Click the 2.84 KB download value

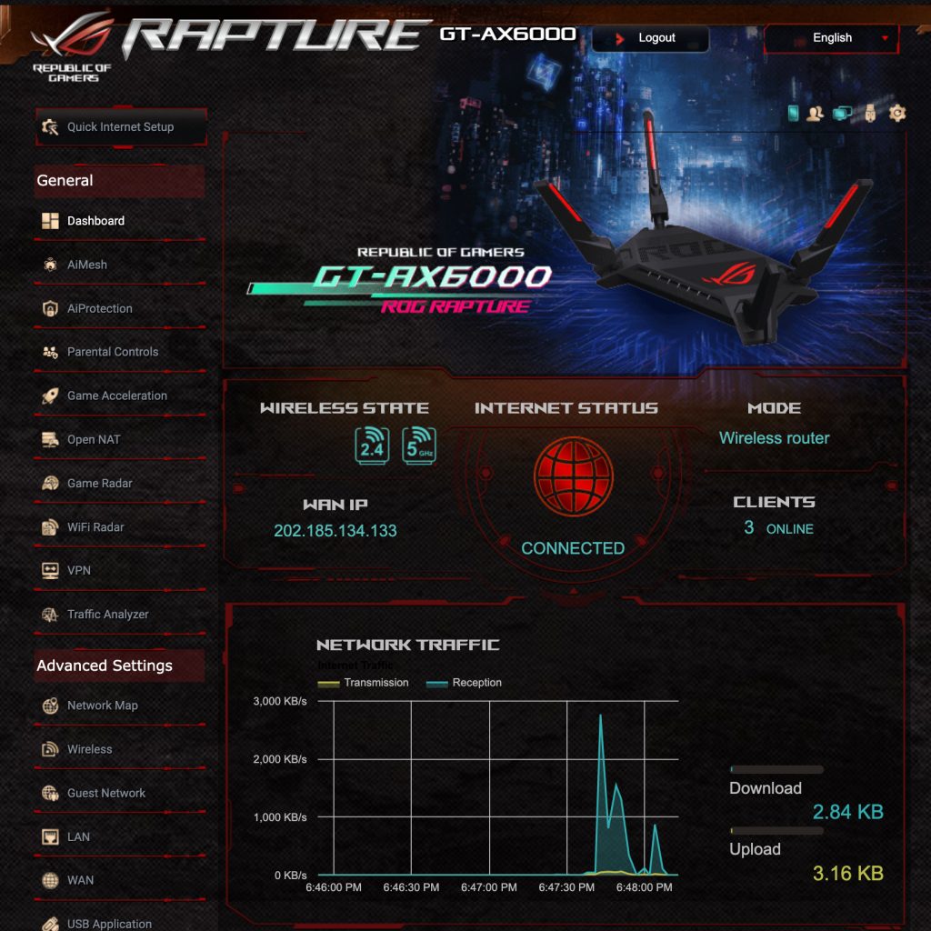tap(848, 812)
